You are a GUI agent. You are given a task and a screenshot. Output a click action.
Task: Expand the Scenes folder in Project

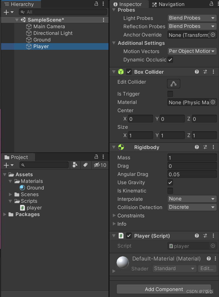(x=10, y=194)
